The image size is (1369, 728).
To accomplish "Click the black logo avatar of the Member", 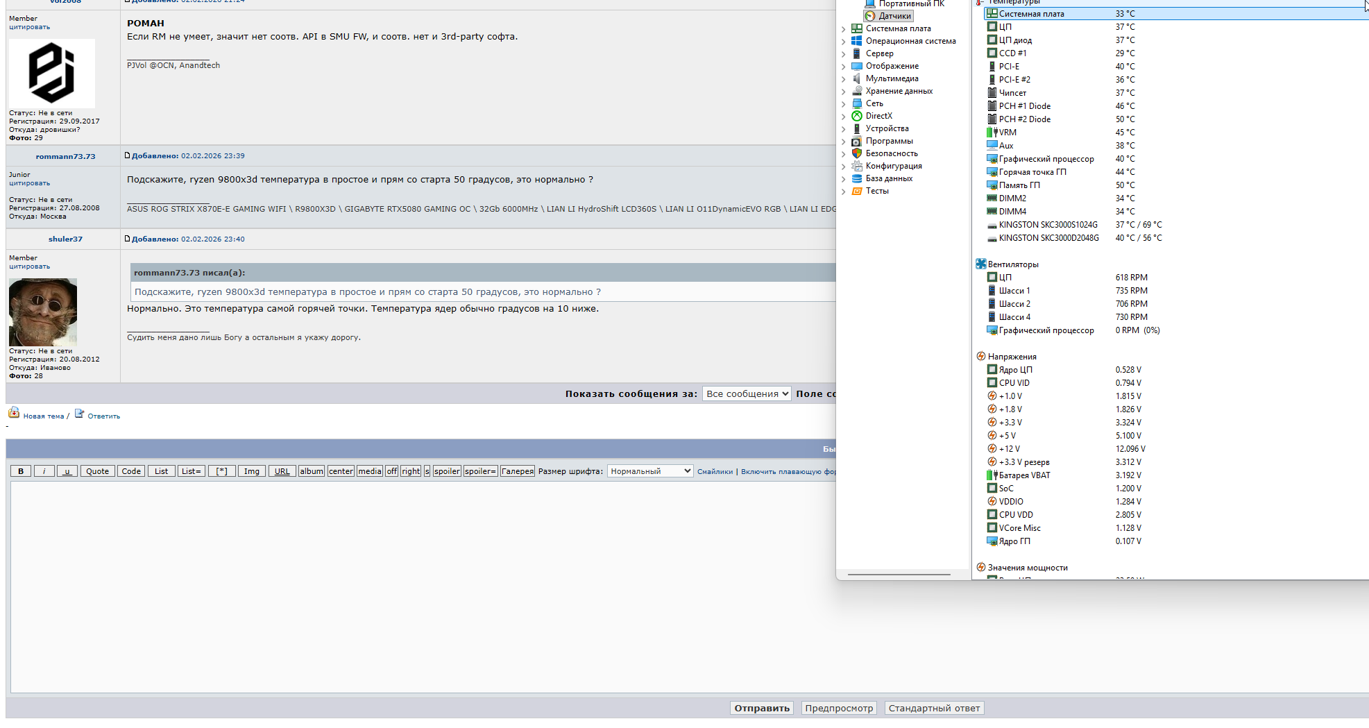I will pos(52,73).
